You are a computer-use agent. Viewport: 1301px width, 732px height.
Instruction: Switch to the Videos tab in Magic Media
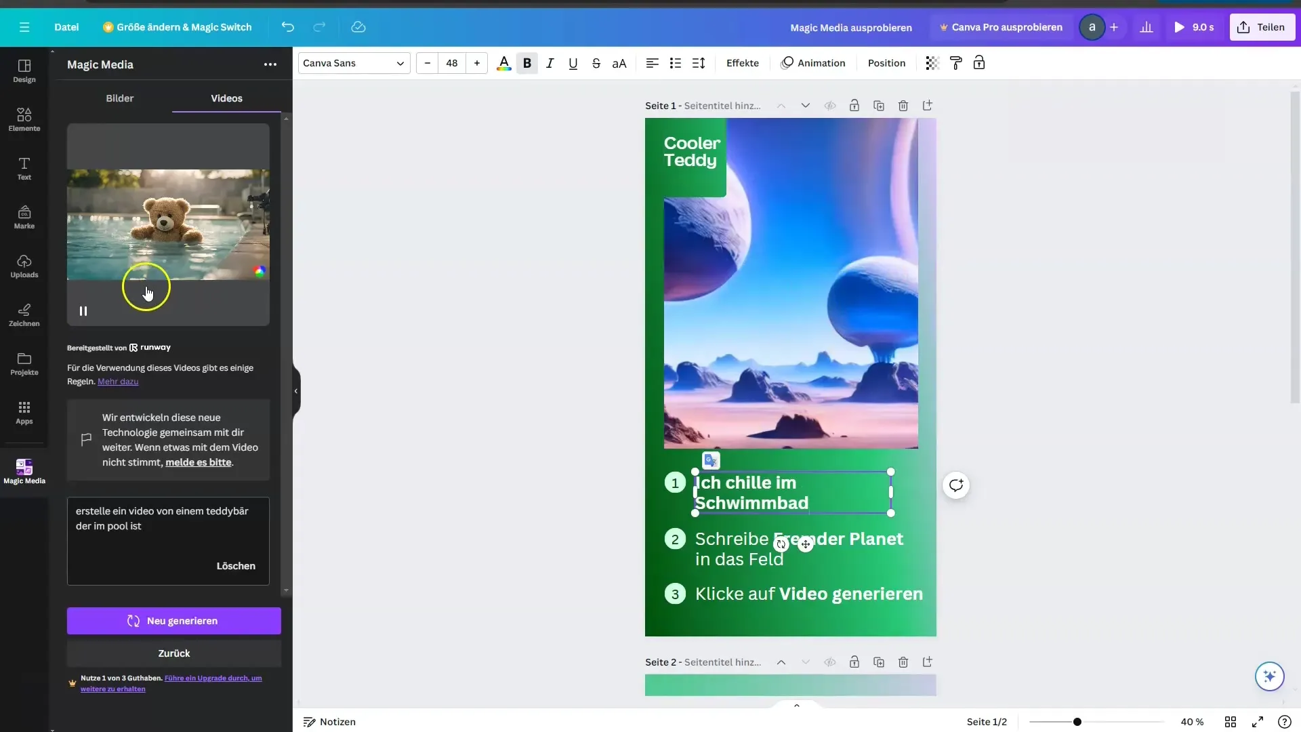226,98
